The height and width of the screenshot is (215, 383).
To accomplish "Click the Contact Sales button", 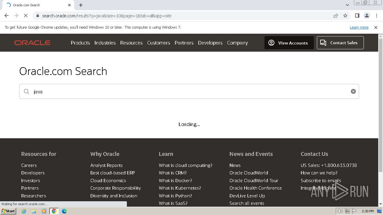I will (340, 43).
